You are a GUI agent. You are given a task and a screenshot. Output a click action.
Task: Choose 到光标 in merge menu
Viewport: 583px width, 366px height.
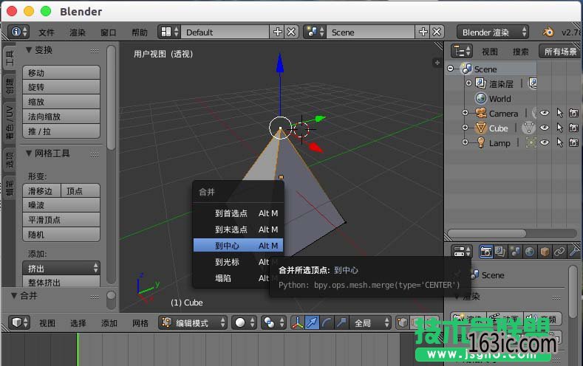pyautogui.click(x=239, y=262)
